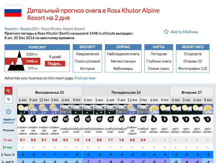
Task: Click the 9 дней forecast label
Action: (x=55, y=57)
